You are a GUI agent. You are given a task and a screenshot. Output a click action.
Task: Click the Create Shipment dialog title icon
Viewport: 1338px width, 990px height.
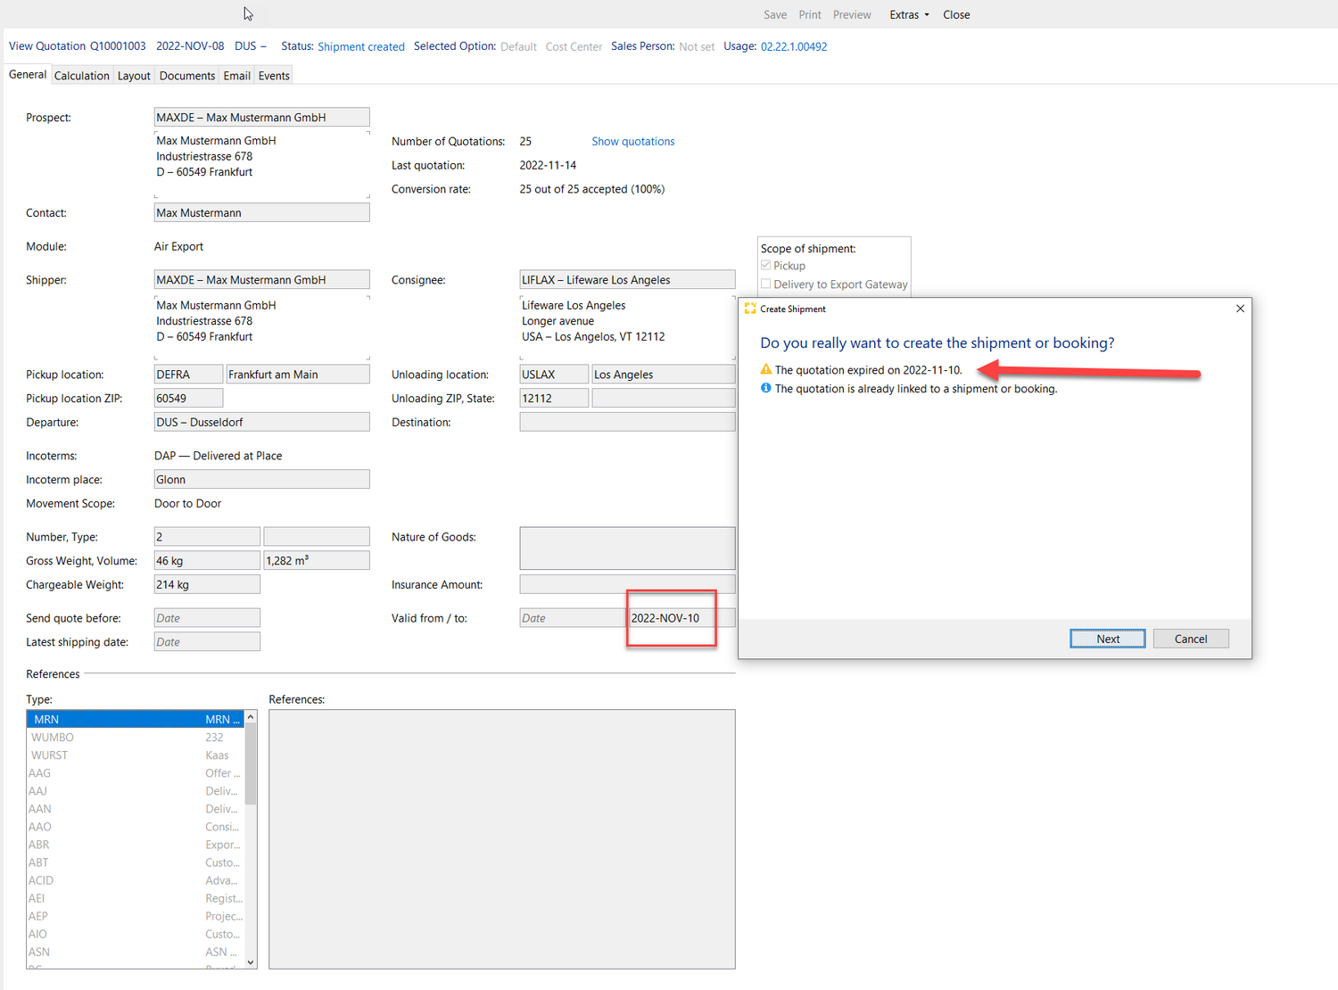click(750, 309)
